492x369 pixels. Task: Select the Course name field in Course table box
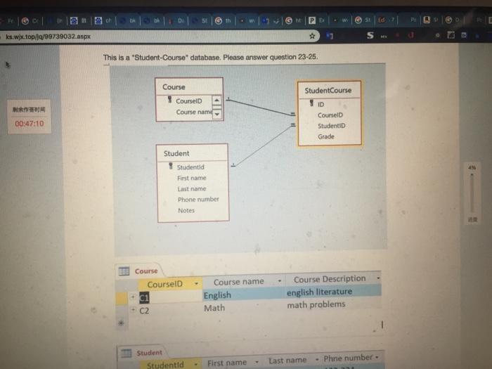pyautogui.click(x=194, y=112)
